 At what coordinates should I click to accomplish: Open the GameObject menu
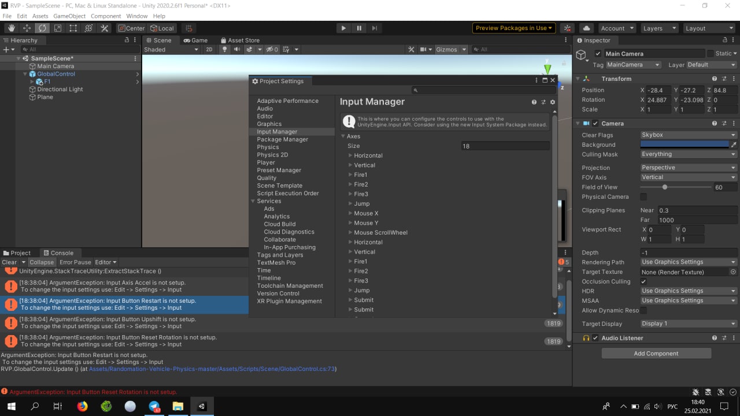click(x=70, y=16)
